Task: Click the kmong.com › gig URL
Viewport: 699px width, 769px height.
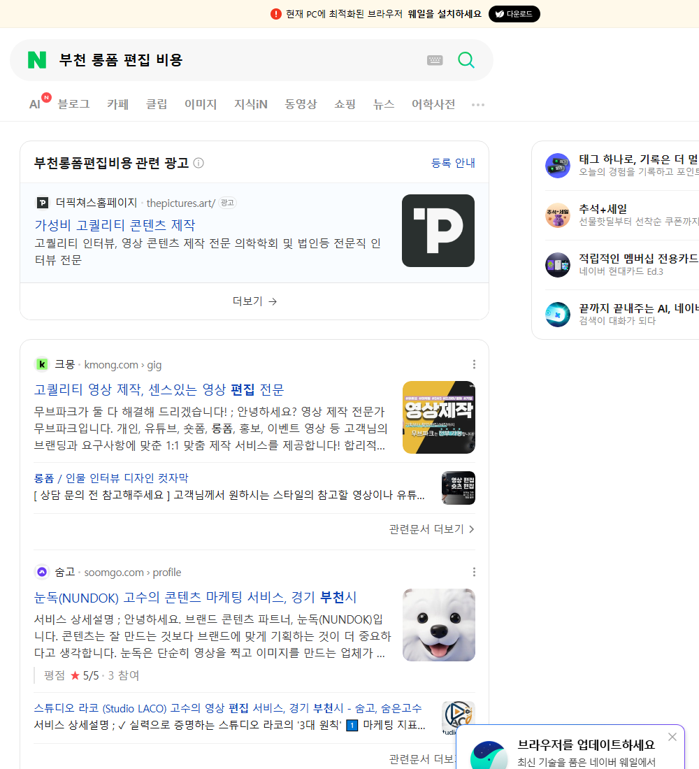Action: 122,365
